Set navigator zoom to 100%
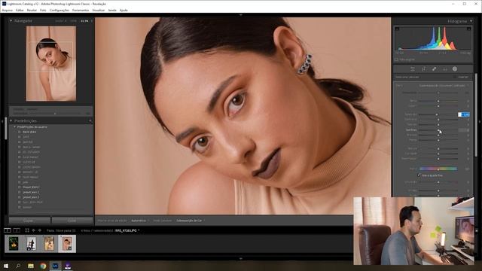The image size is (482, 271). tap(73, 21)
